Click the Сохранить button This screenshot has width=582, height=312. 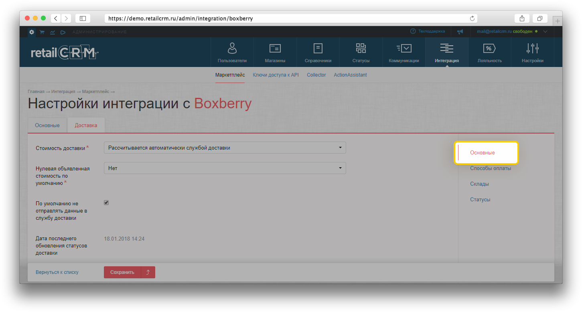(122, 272)
